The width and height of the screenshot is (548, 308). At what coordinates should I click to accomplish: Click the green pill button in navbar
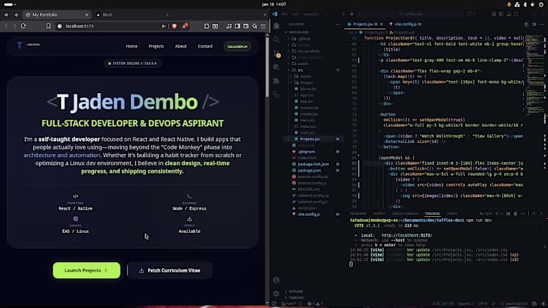point(237,47)
